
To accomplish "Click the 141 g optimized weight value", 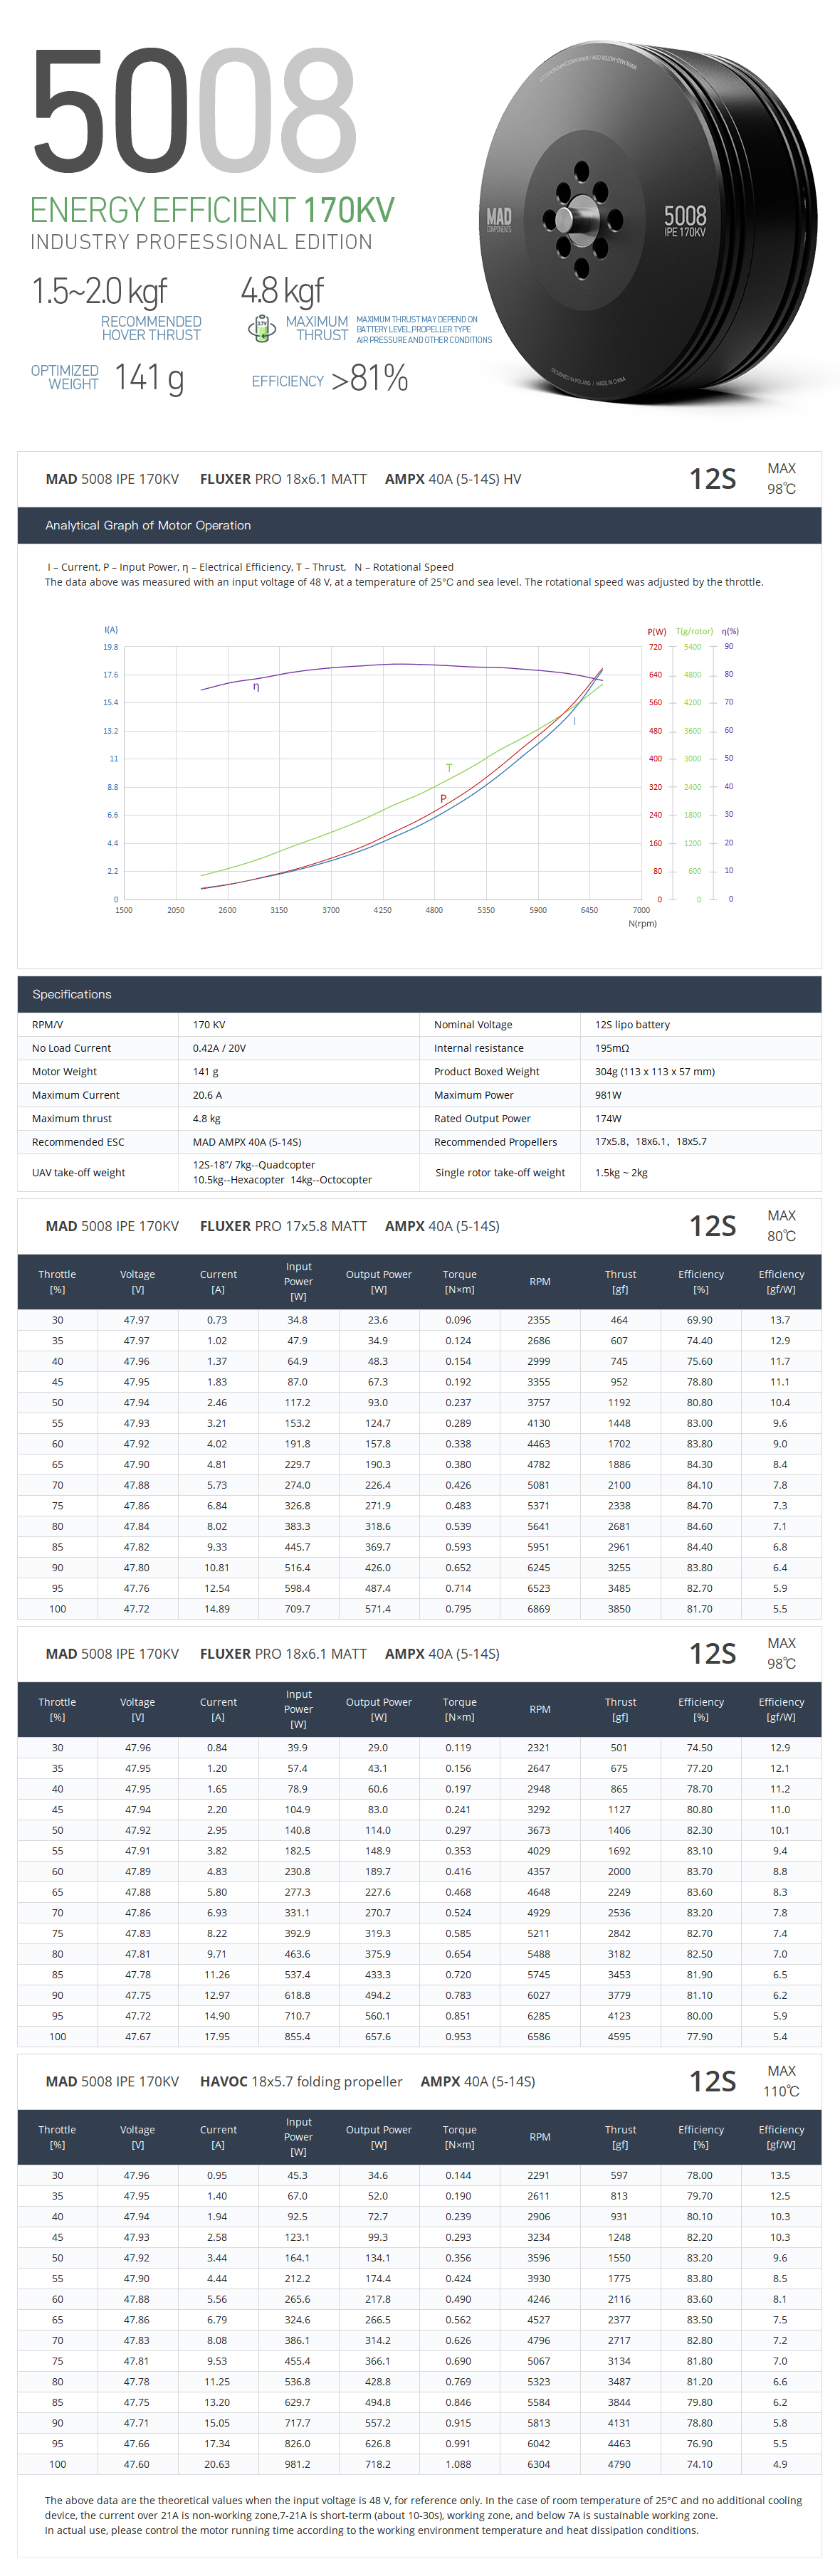I will (149, 378).
